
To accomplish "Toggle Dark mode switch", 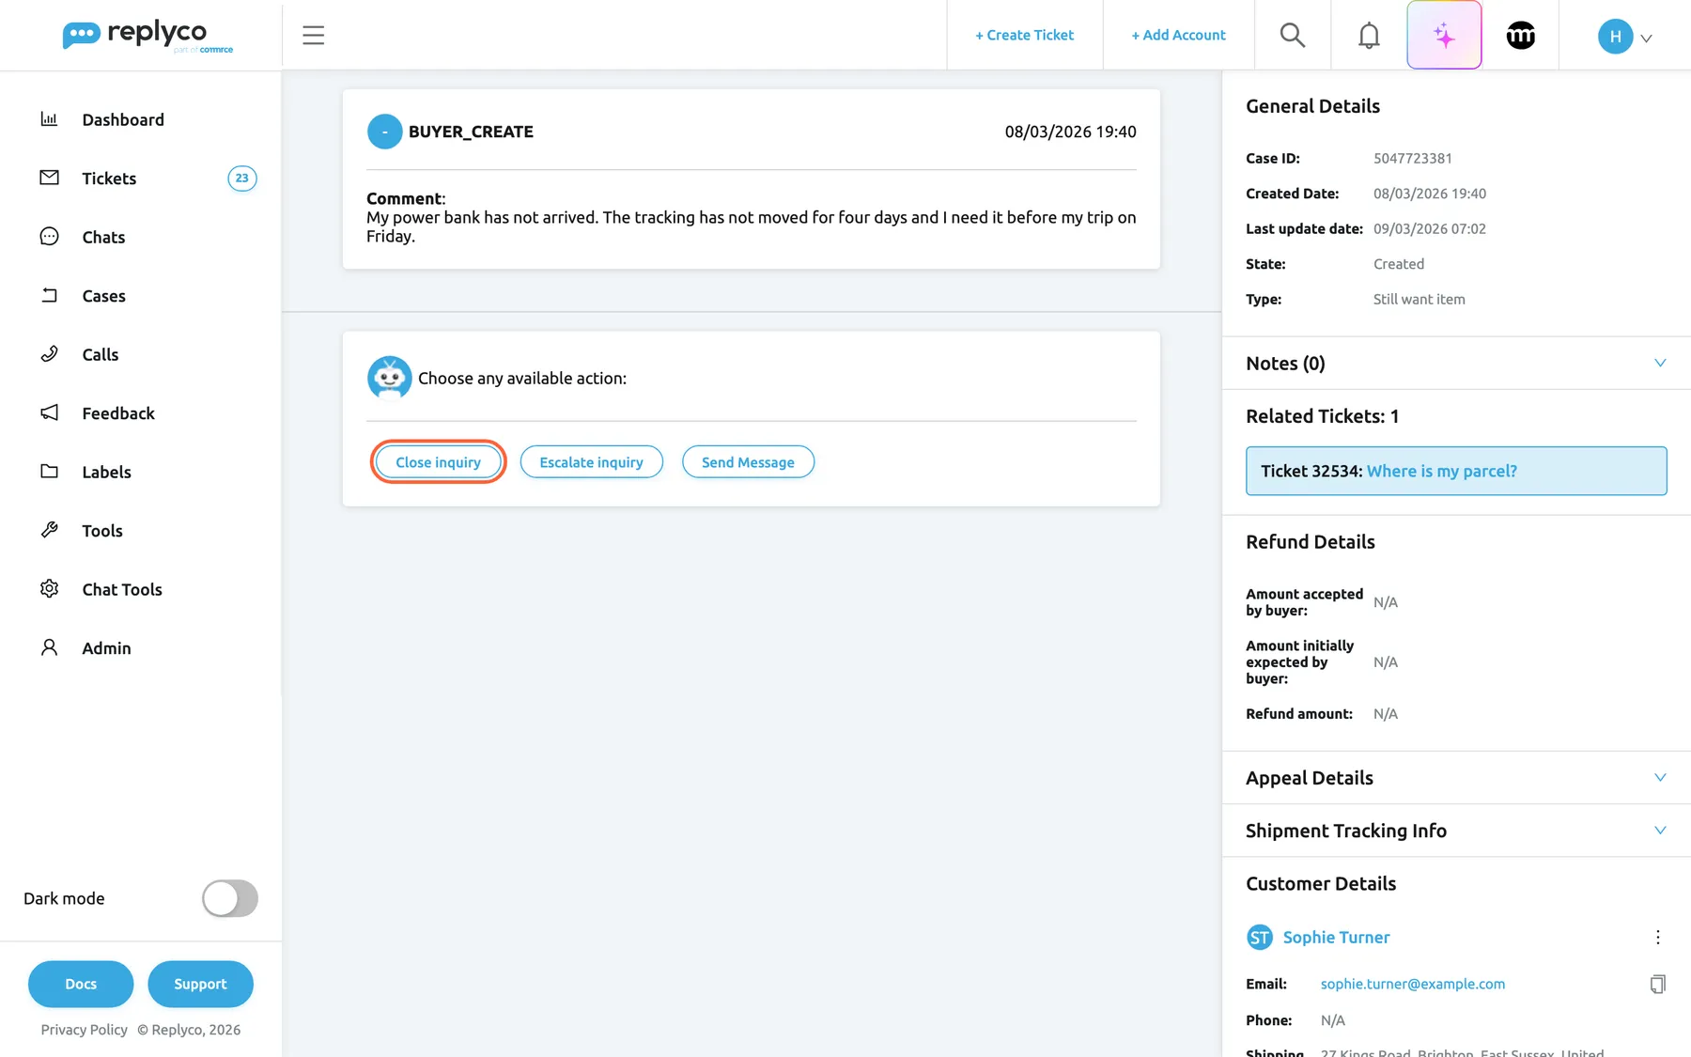I will (230, 898).
